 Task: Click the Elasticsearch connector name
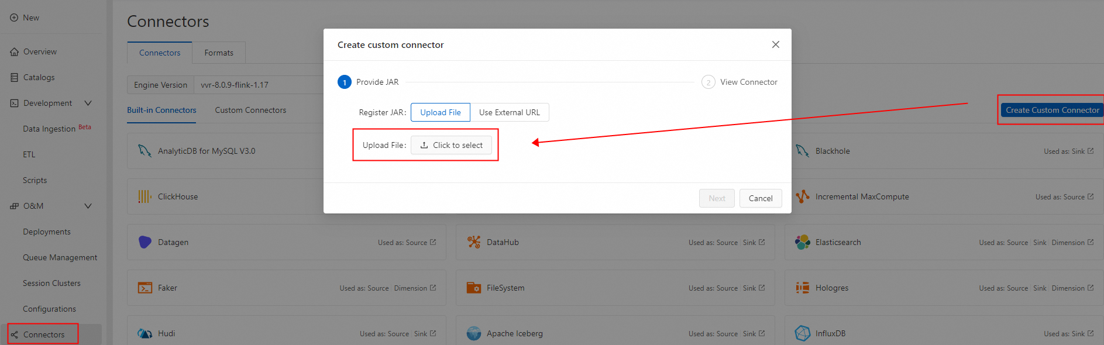click(838, 242)
